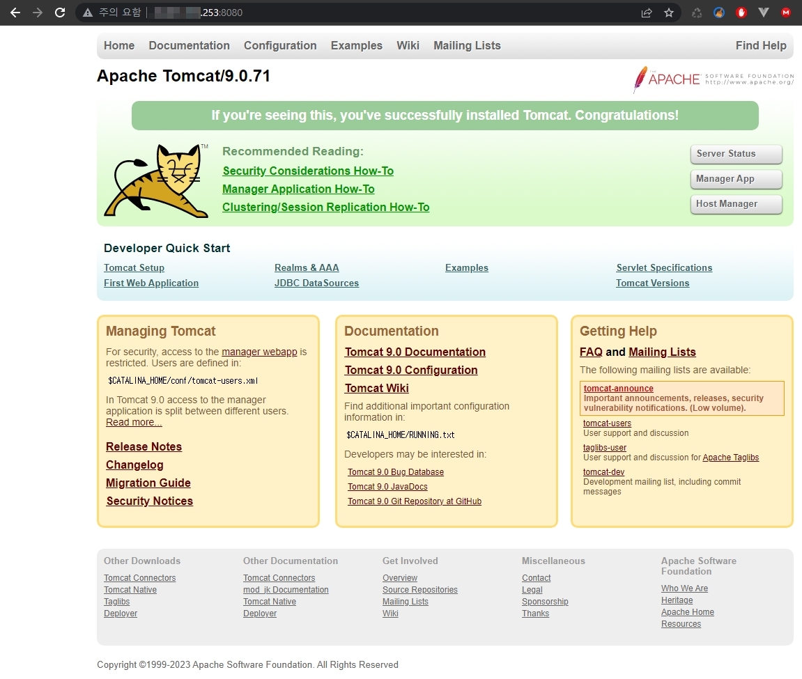Open Examples link under Developer Quick Start
The image size is (802, 679).
[466, 268]
